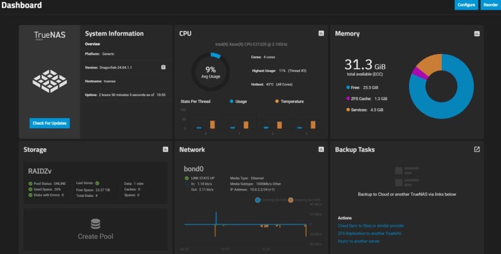Open Cloud Sync to Storj link
The image size is (501, 254).
pyautogui.click(x=371, y=226)
